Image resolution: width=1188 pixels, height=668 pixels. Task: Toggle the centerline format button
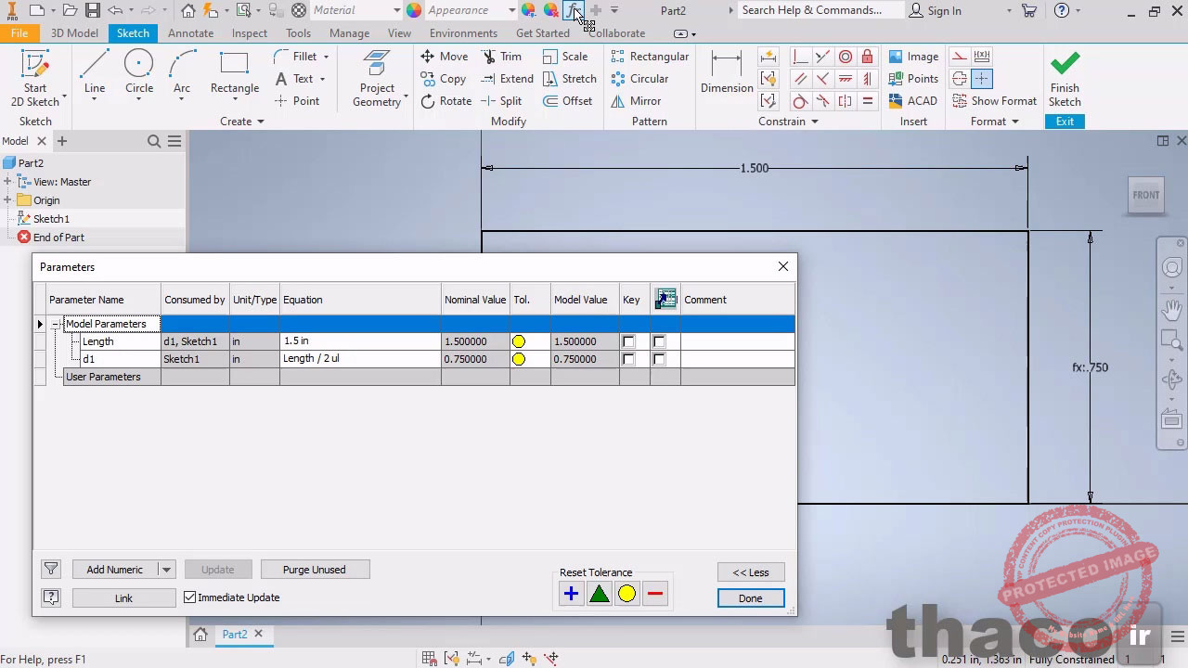point(960,79)
